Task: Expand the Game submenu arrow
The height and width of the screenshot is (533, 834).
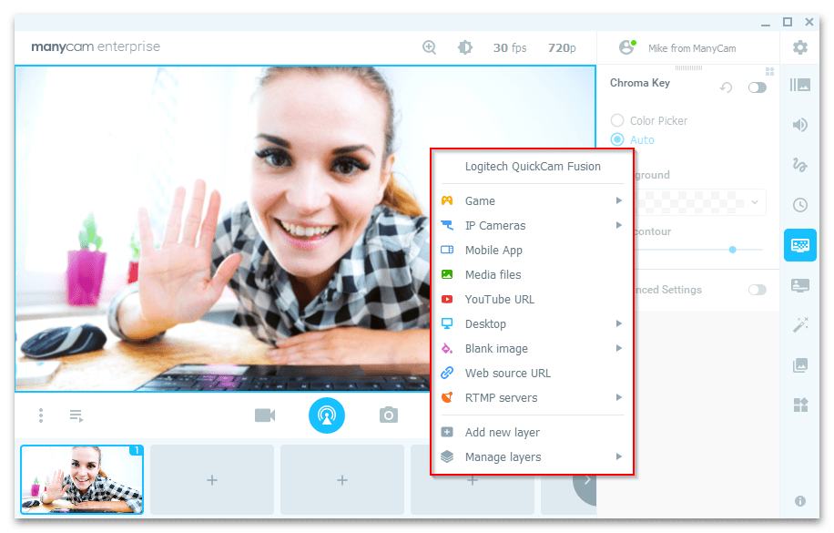Action: point(618,200)
